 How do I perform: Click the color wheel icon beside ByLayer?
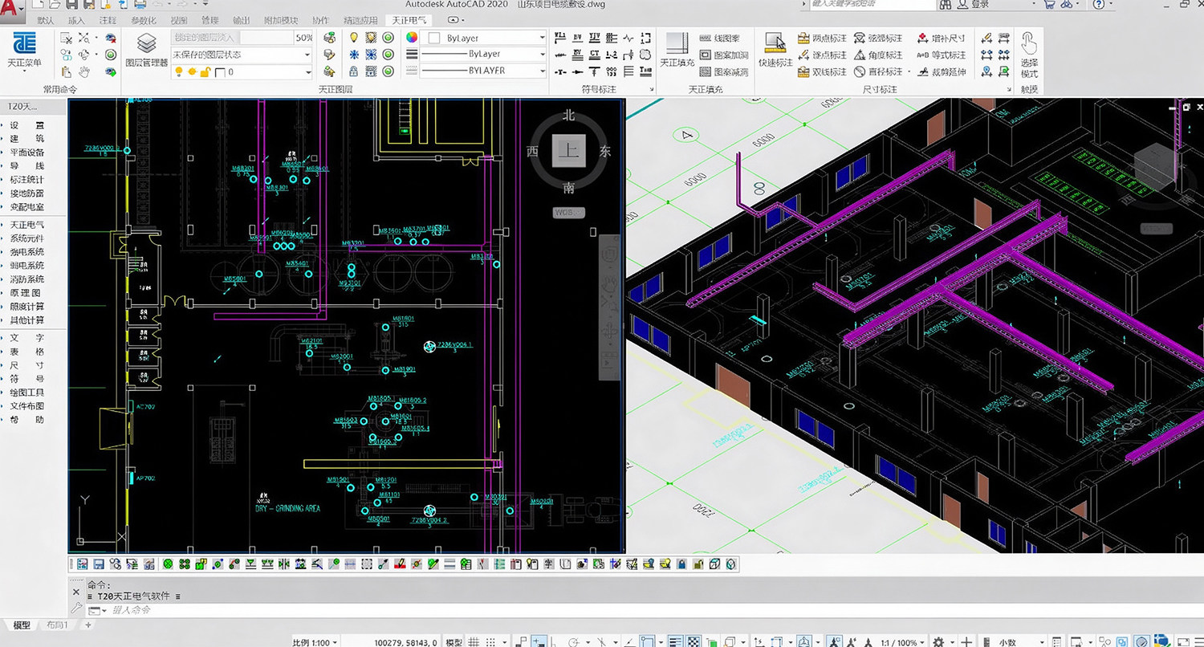click(412, 38)
